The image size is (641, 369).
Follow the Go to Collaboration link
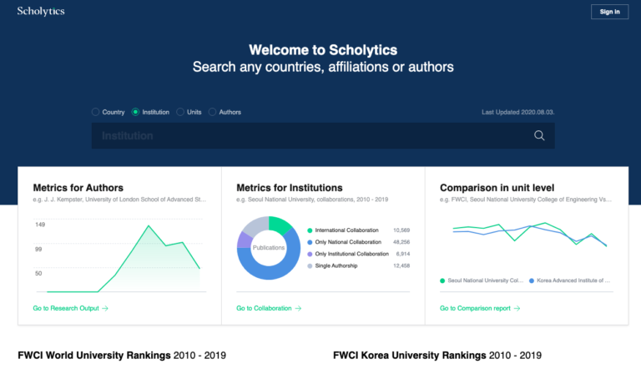269,308
